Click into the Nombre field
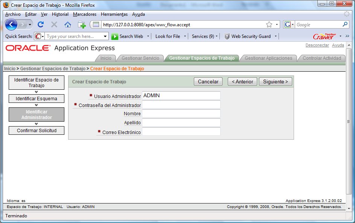The height and width of the screenshot is (223, 355). (x=181, y=113)
